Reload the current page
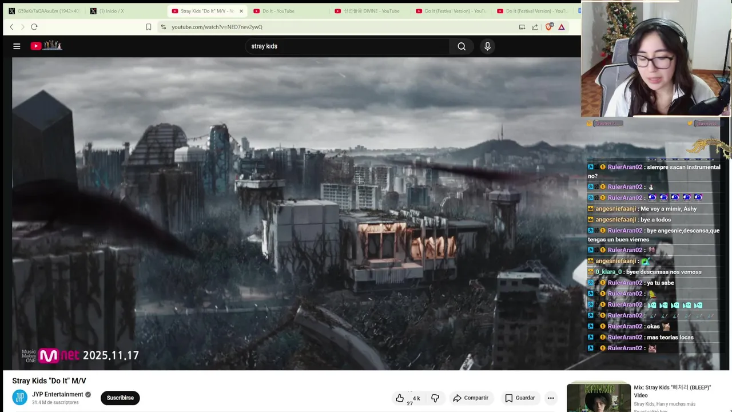Viewport: 732px width, 412px height. coord(34,27)
